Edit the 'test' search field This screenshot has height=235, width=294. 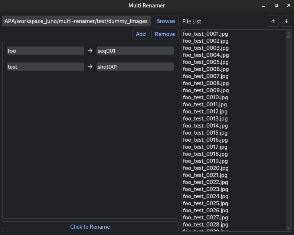tap(45, 67)
